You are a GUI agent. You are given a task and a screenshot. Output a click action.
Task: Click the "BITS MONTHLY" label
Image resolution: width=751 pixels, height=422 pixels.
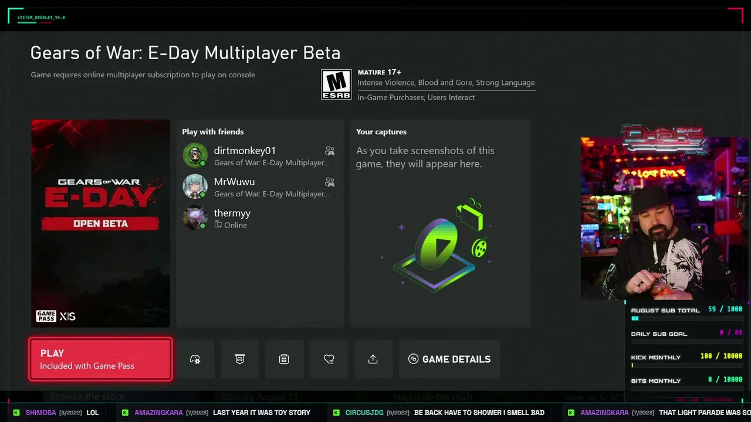(x=656, y=381)
